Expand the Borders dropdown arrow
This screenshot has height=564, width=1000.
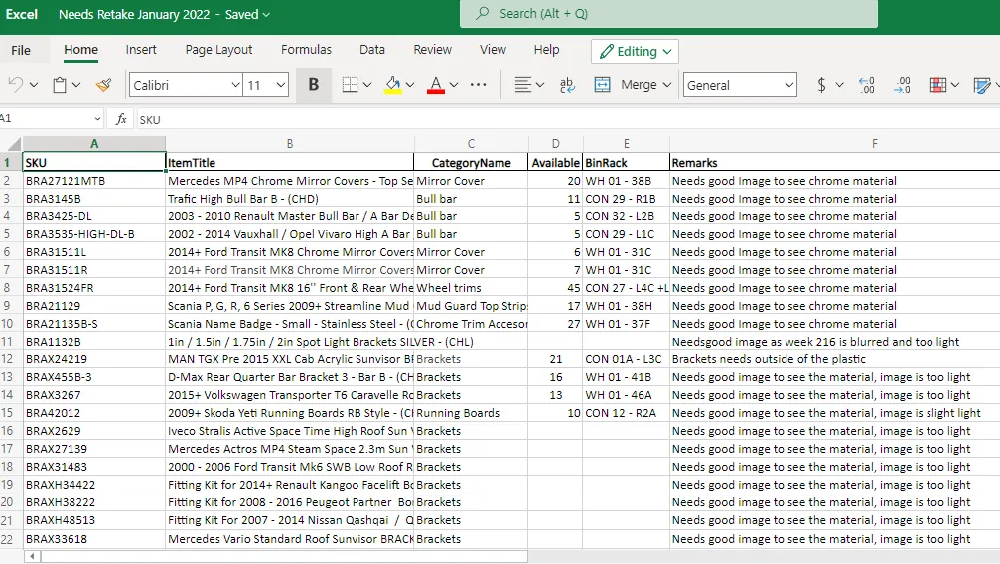point(367,84)
